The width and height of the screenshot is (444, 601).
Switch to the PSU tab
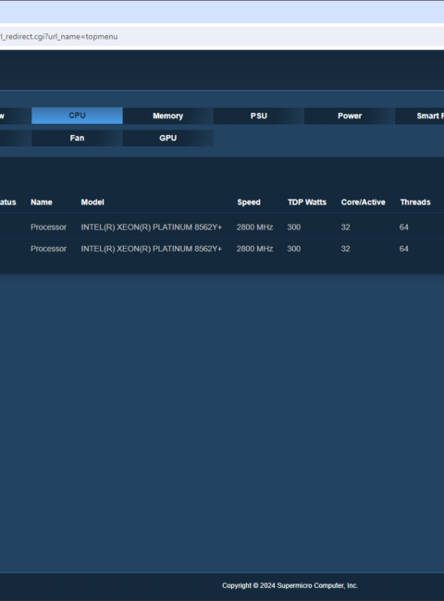click(x=259, y=116)
